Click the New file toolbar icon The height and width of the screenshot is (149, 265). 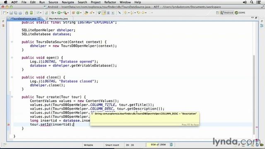5,13
